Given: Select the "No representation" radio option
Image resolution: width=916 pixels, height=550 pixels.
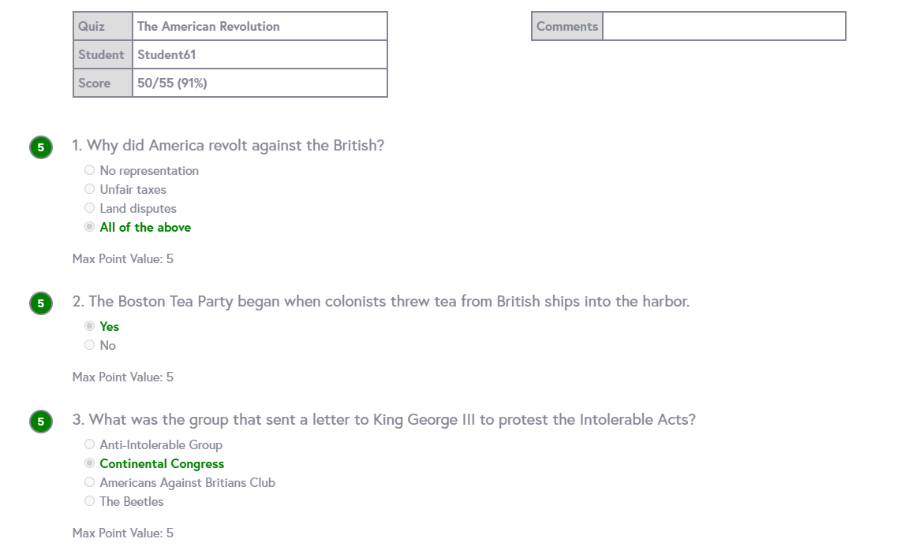Looking at the screenshot, I should tap(90, 170).
